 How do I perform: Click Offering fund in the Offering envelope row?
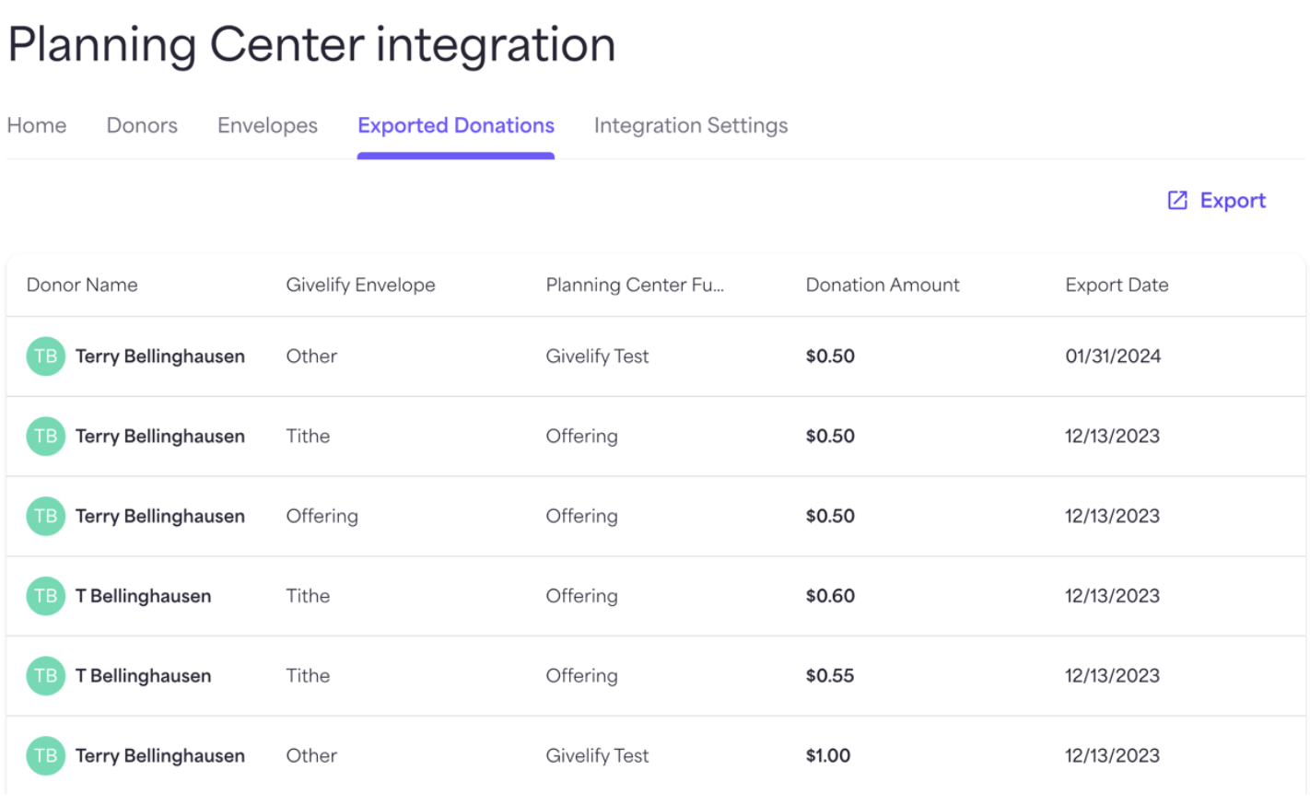(x=581, y=516)
